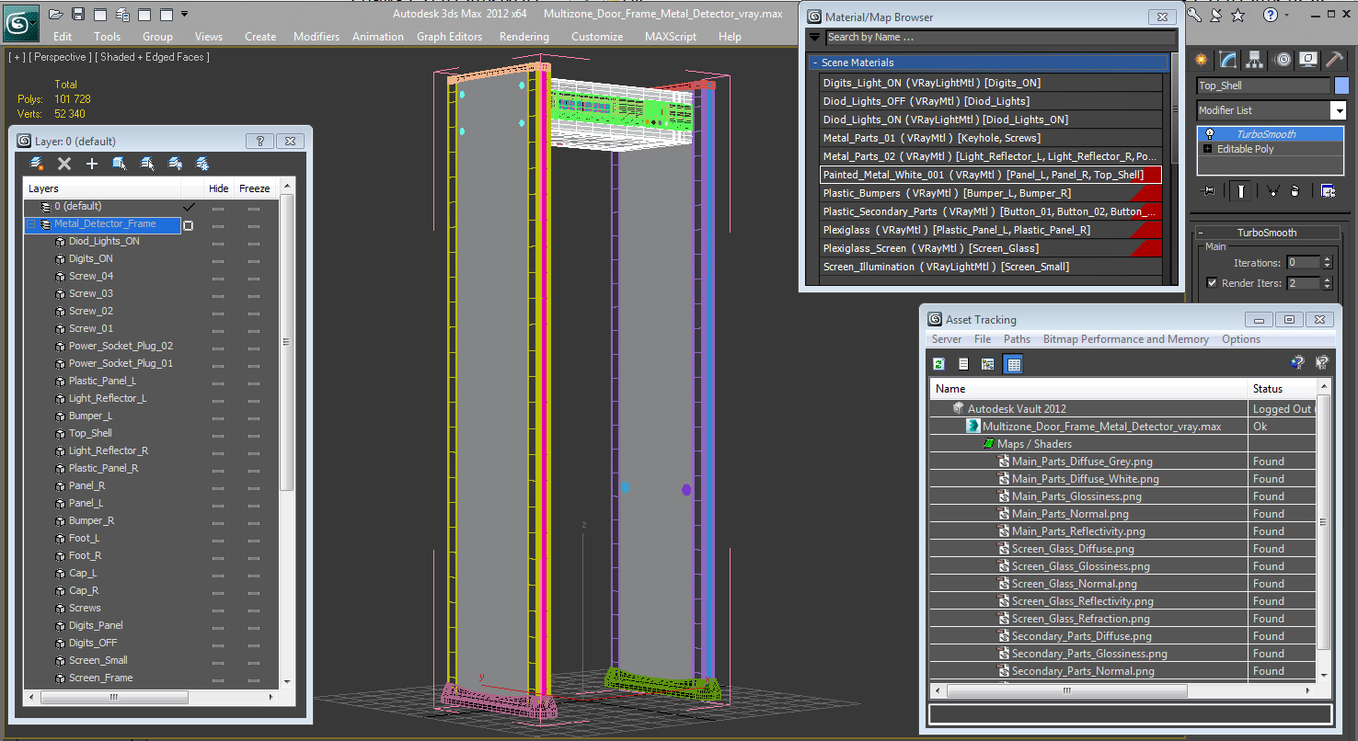This screenshot has width=1358, height=741.
Task: Highlight selected objects' layers icon
Action: (147, 164)
